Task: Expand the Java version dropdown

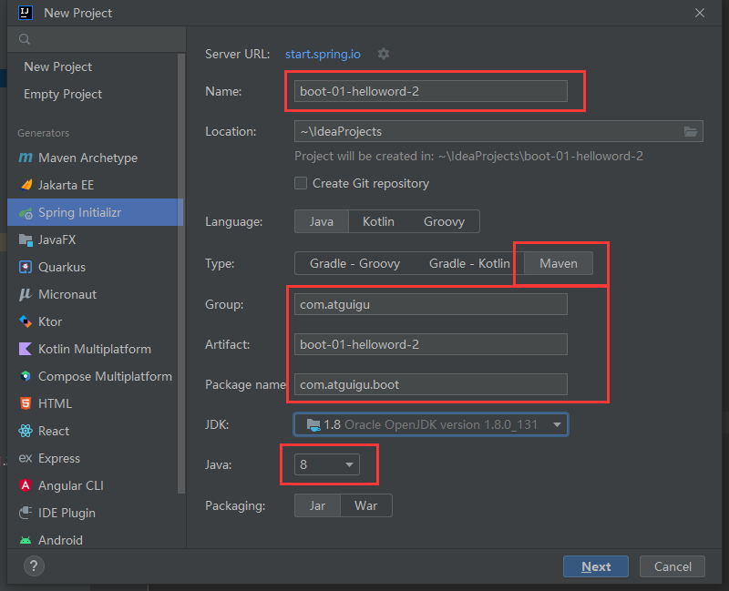Action: 349,465
